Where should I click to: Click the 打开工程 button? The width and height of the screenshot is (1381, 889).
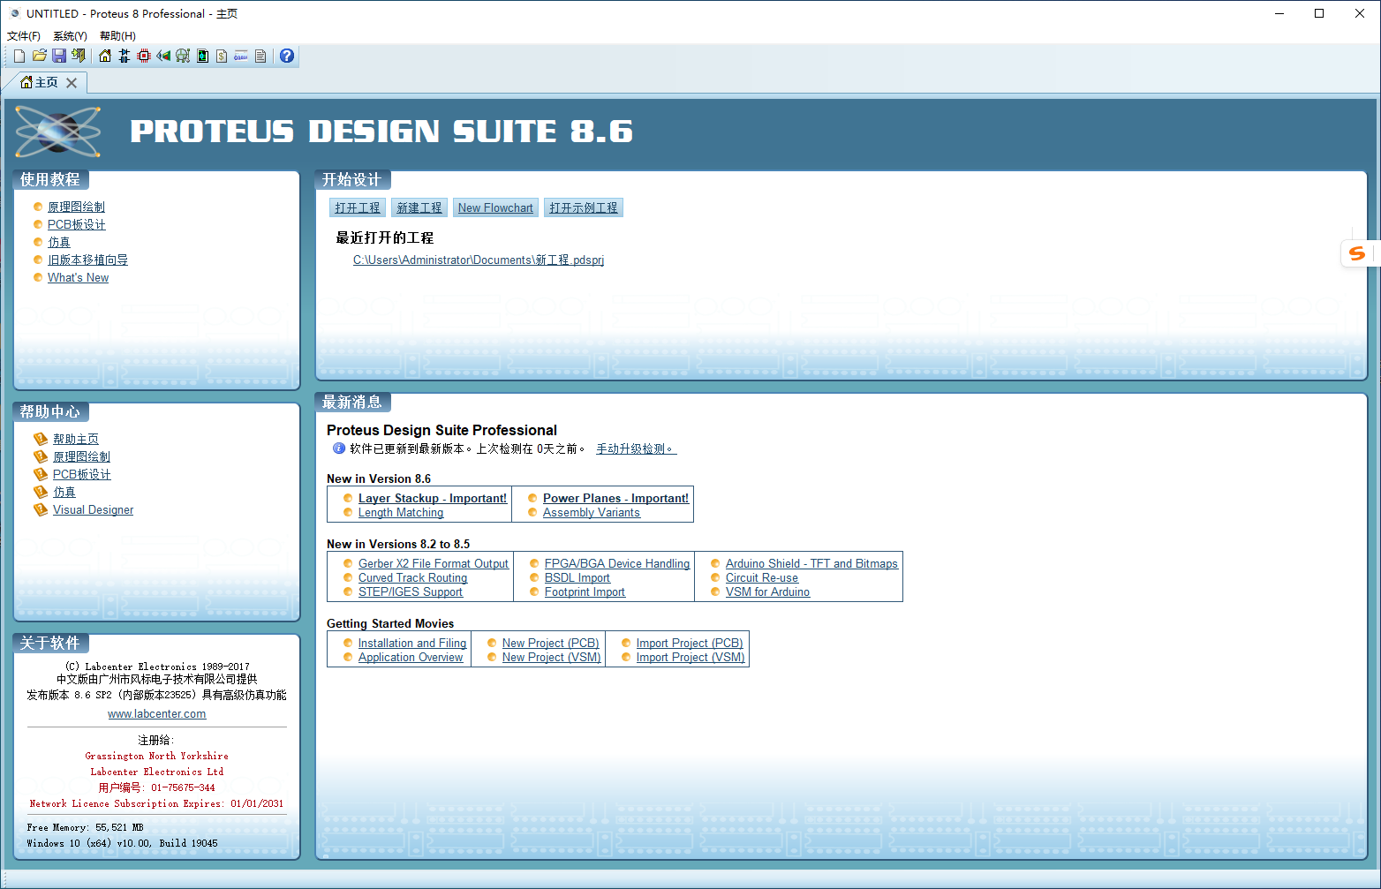(x=358, y=207)
